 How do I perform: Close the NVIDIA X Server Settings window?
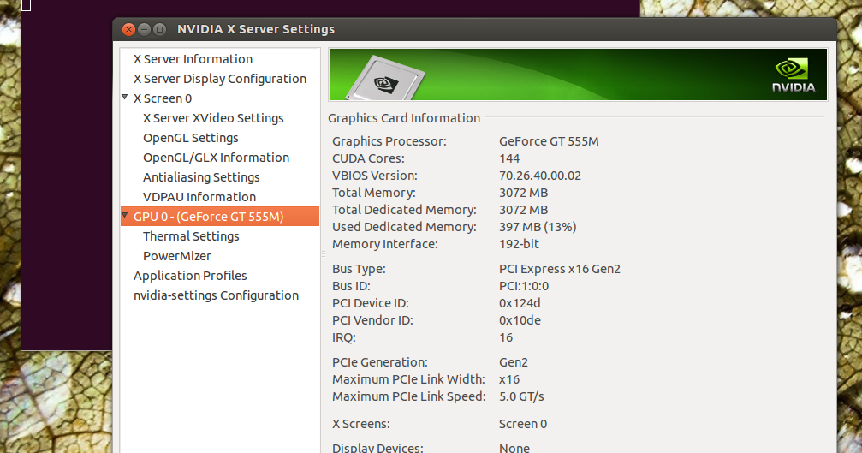click(128, 29)
